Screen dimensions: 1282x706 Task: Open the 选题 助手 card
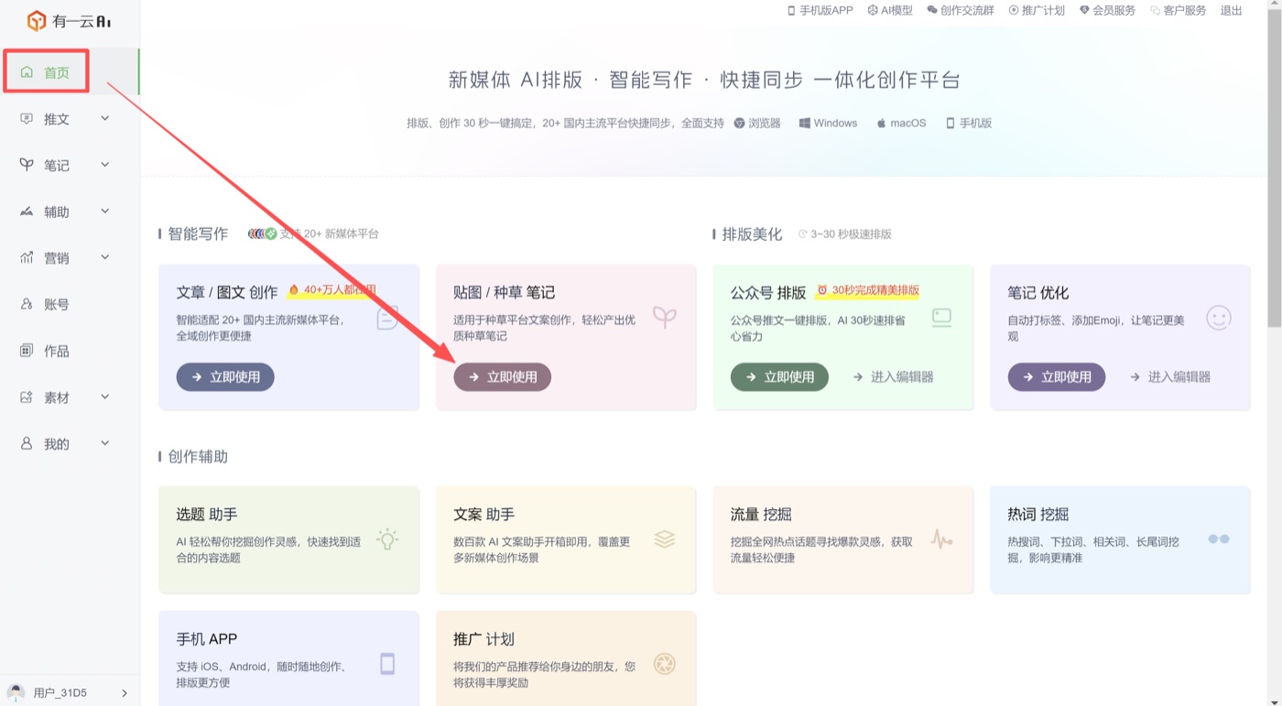point(288,539)
